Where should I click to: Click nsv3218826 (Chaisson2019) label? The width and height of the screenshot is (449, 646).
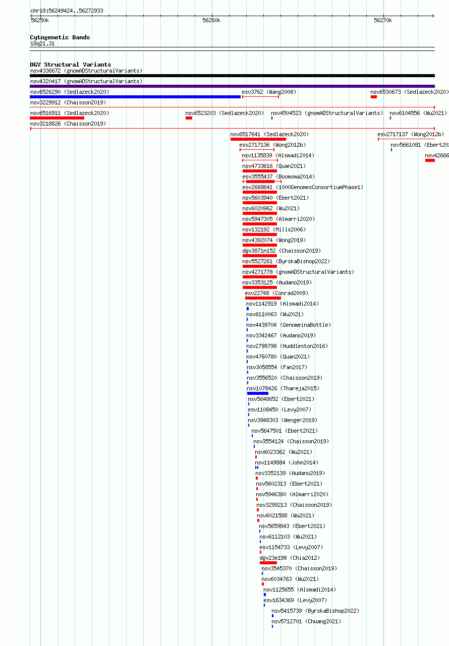68,124
